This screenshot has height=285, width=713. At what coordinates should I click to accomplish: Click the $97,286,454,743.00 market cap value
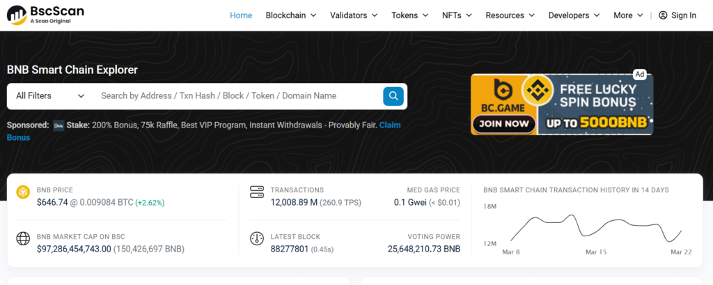pyautogui.click(x=74, y=249)
